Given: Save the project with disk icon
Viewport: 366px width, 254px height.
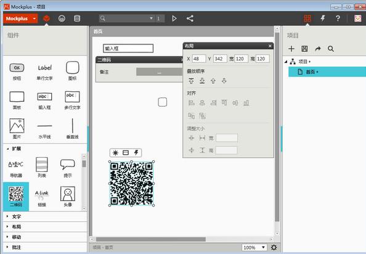Looking at the screenshot, I should pyautogui.click(x=304, y=49).
